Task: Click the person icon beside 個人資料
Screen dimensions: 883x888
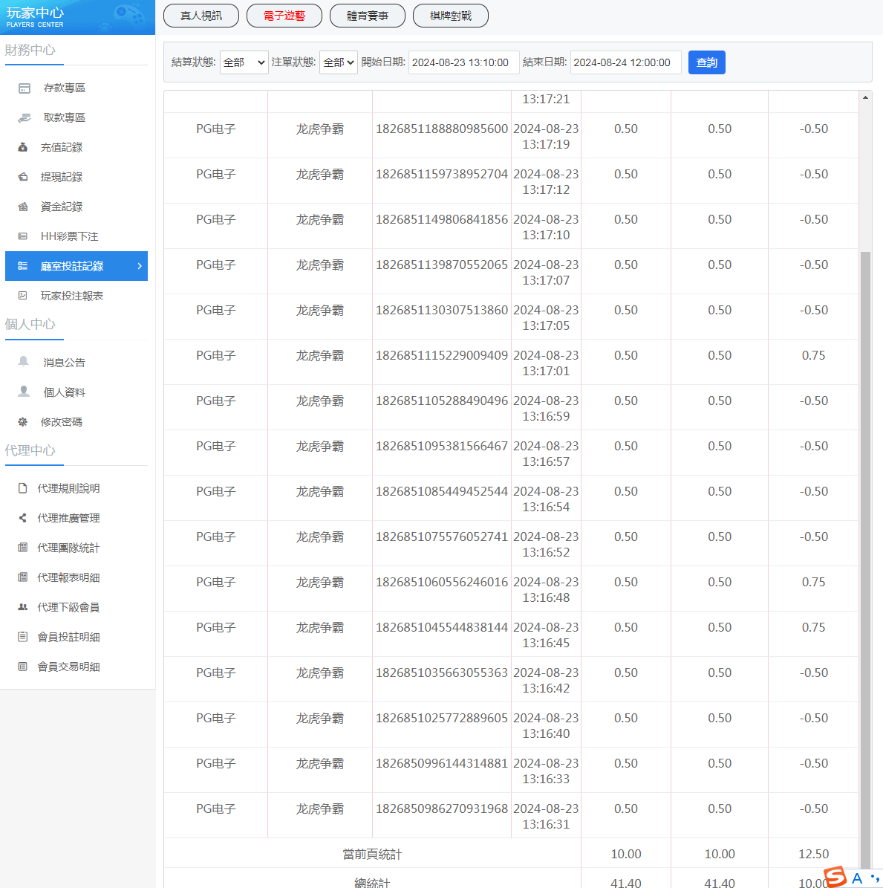Action: click(x=24, y=392)
